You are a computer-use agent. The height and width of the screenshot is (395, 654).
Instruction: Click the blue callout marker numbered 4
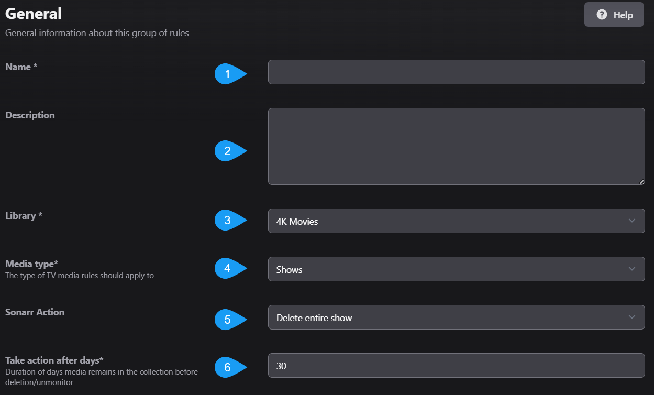click(x=227, y=268)
